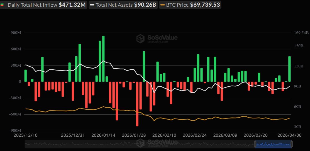310x151 pixels.
Task: Click the tall green inflow bar on 2026/04/06
Action: [x=289, y=69]
